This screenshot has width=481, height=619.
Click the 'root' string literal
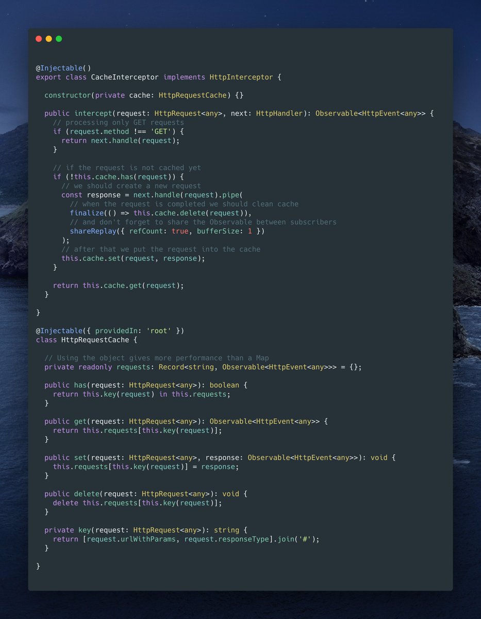(159, 331)
